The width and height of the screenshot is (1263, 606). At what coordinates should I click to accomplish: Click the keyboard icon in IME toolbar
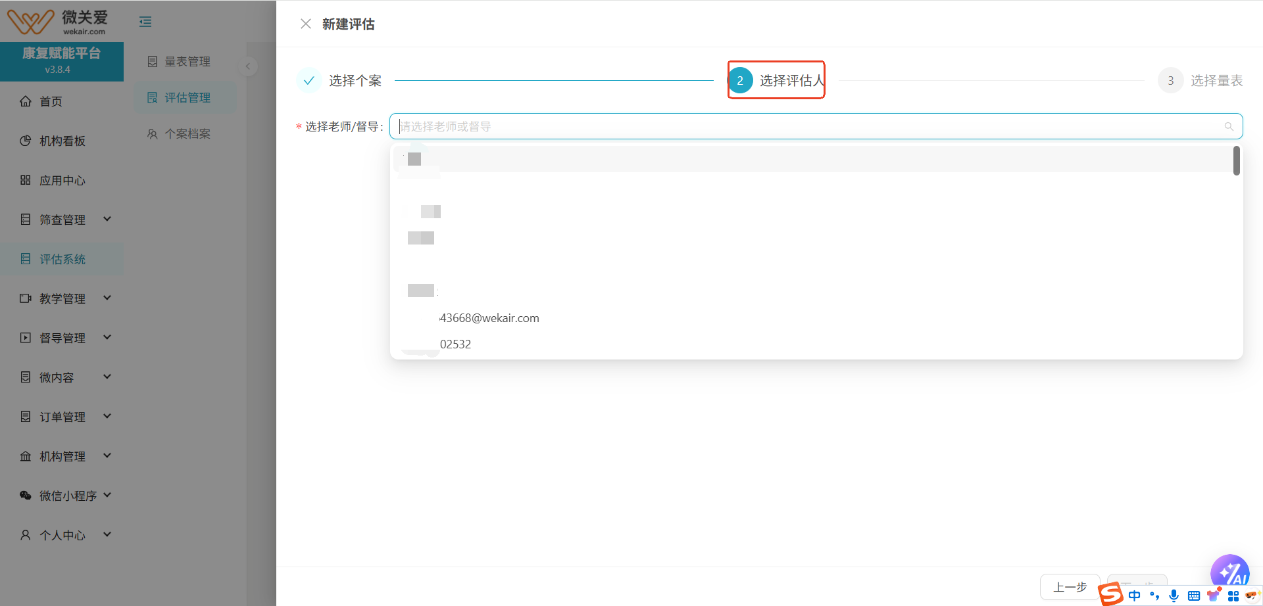[1193, 595]
